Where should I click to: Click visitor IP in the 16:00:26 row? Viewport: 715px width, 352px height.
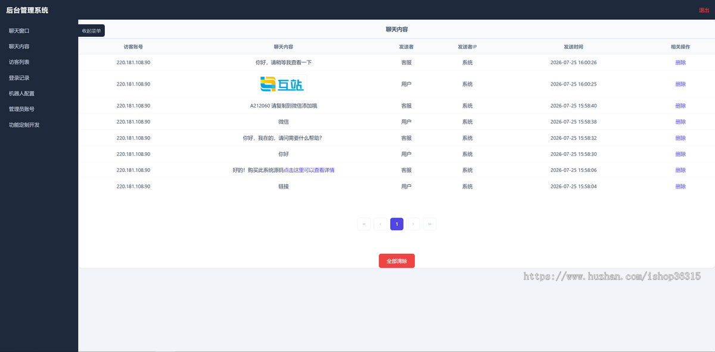click(133, 62)
